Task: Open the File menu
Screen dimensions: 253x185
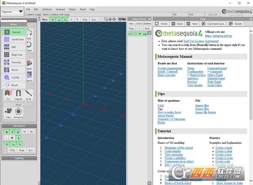Action: tap(28, 9)
